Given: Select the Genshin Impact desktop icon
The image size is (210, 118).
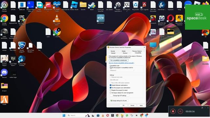Looking at the screenshot, I should pyautogui.click(x=4, y=60).
